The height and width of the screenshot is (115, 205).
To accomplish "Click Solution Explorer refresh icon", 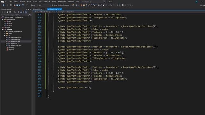I will tap(21, 12).
